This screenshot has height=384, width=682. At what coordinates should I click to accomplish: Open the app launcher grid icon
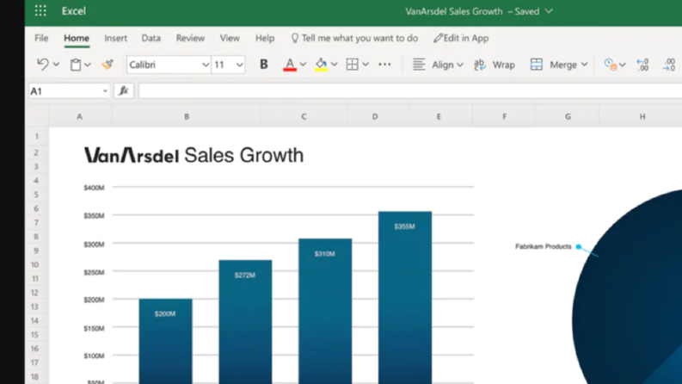point(40,11)
